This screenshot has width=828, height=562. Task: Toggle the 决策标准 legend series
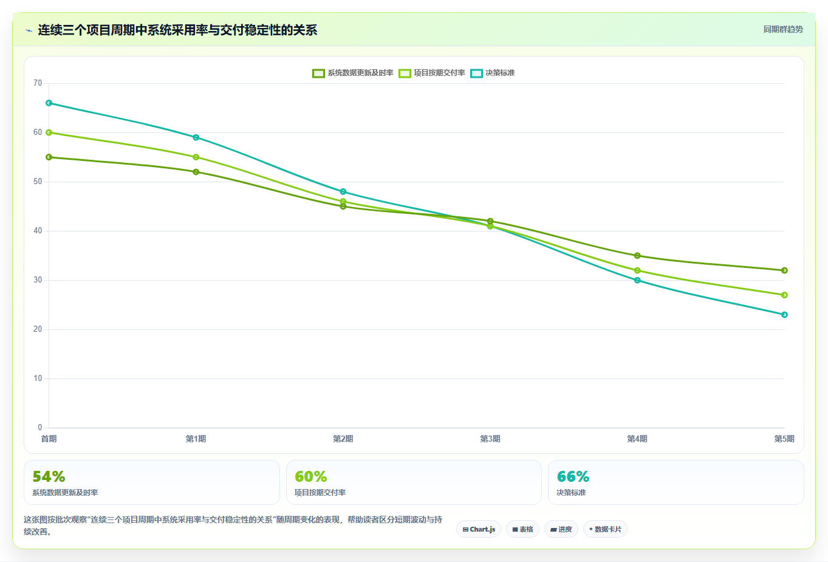click(x=493, y=73)
